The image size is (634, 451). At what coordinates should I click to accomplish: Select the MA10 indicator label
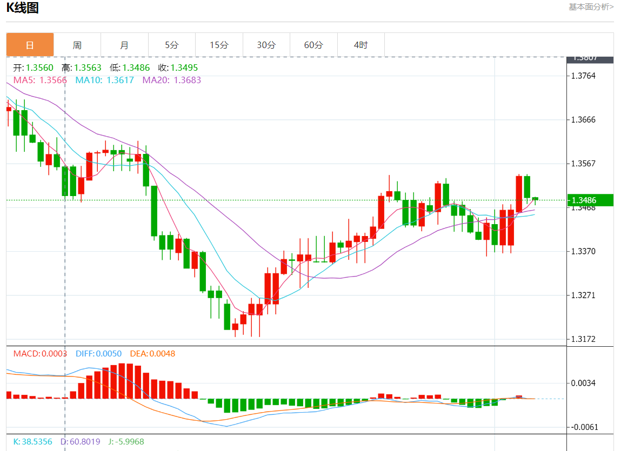click(x=104, y=80)
